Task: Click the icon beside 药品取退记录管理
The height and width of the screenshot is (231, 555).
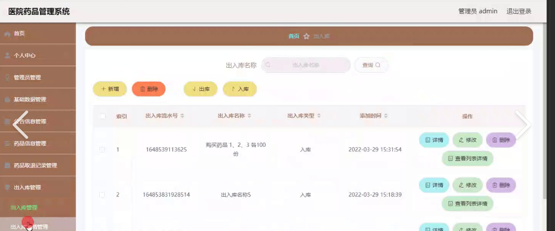Action: [x=7, y=165]
